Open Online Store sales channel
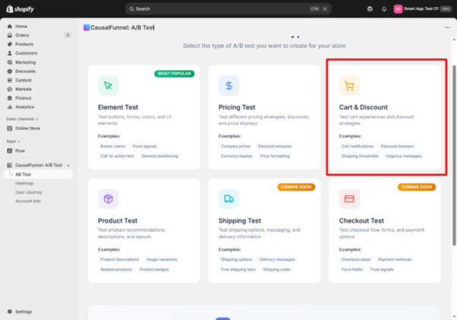This screenshot has height=320, width=457. pyautogui.click(x=27, y=128)
